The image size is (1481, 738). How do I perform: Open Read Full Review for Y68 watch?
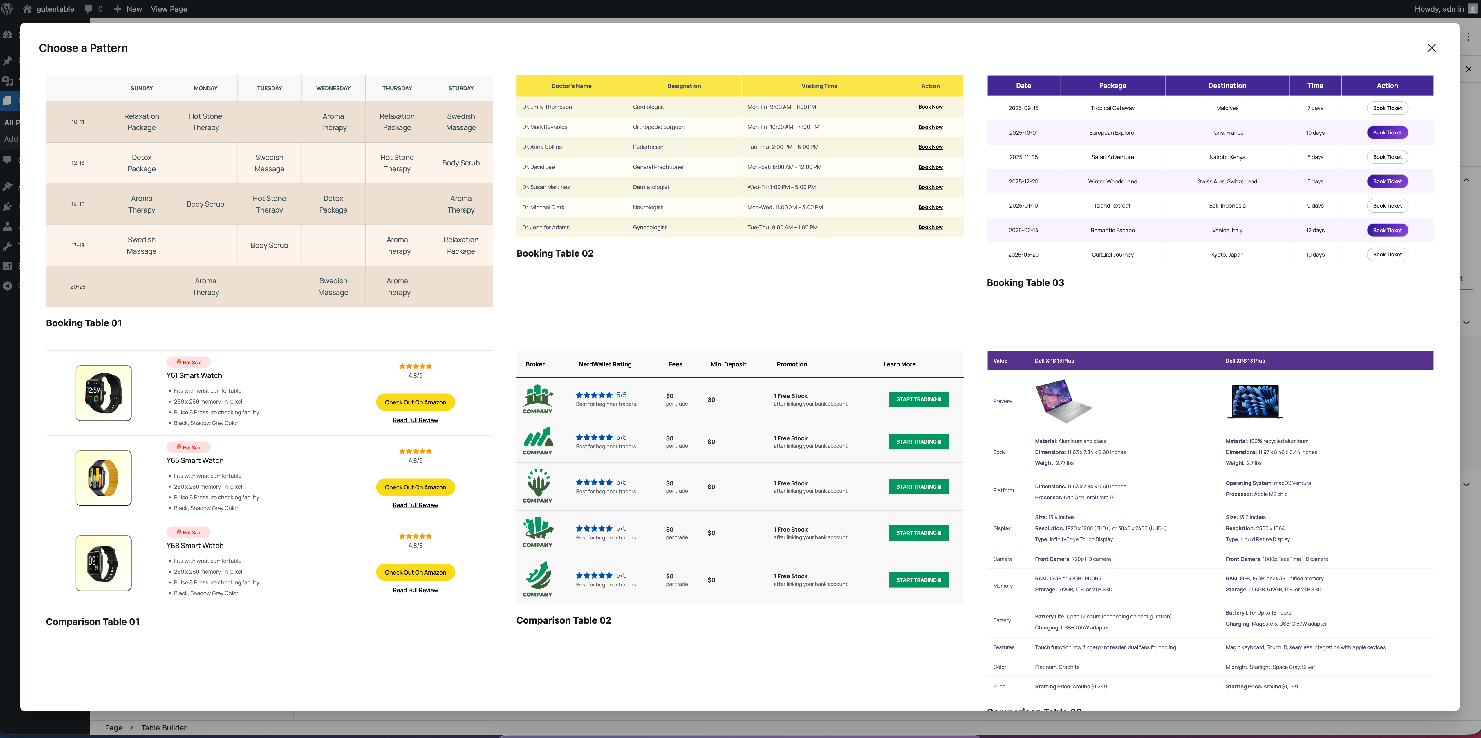coord(415,590)
